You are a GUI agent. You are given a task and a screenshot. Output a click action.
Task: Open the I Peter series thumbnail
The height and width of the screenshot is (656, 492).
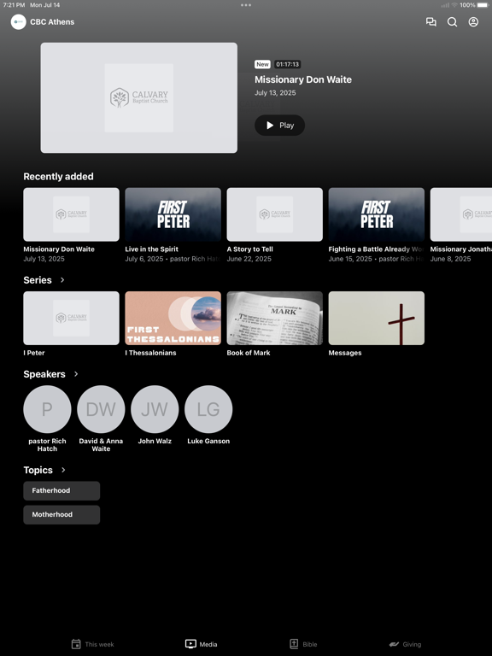[x=71, y=318]
